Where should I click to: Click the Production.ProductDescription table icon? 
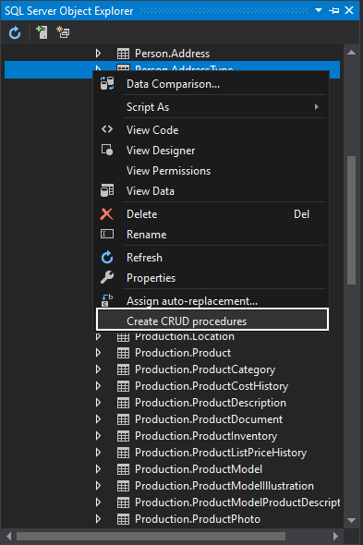click(123, 403)
